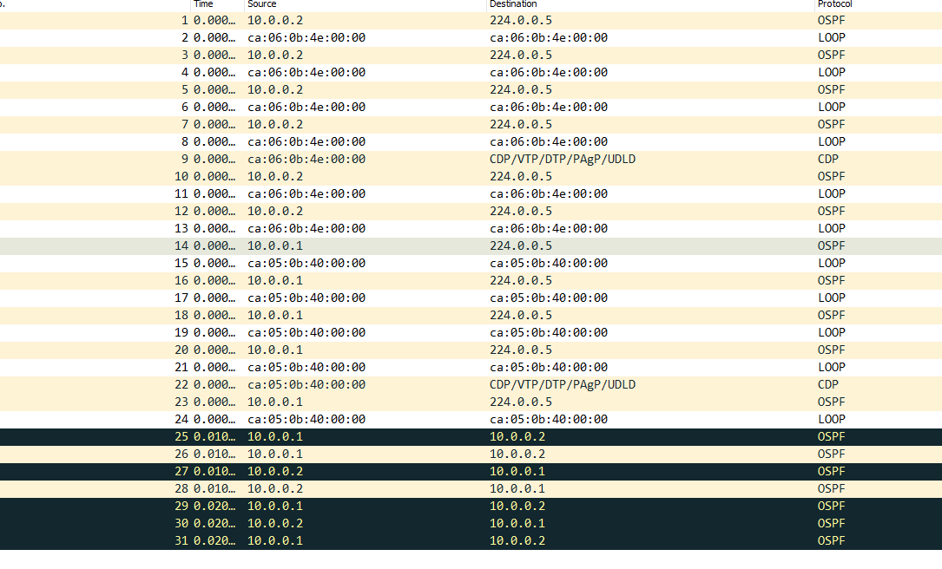Select packet 31 destination 10.0.0.2
Image resolution: width=942 pixels, height=569 pixels.
[x=517, y=542]
